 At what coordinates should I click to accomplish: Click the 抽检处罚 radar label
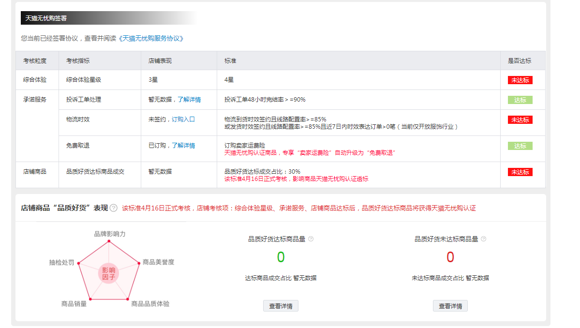click(62, 263)
